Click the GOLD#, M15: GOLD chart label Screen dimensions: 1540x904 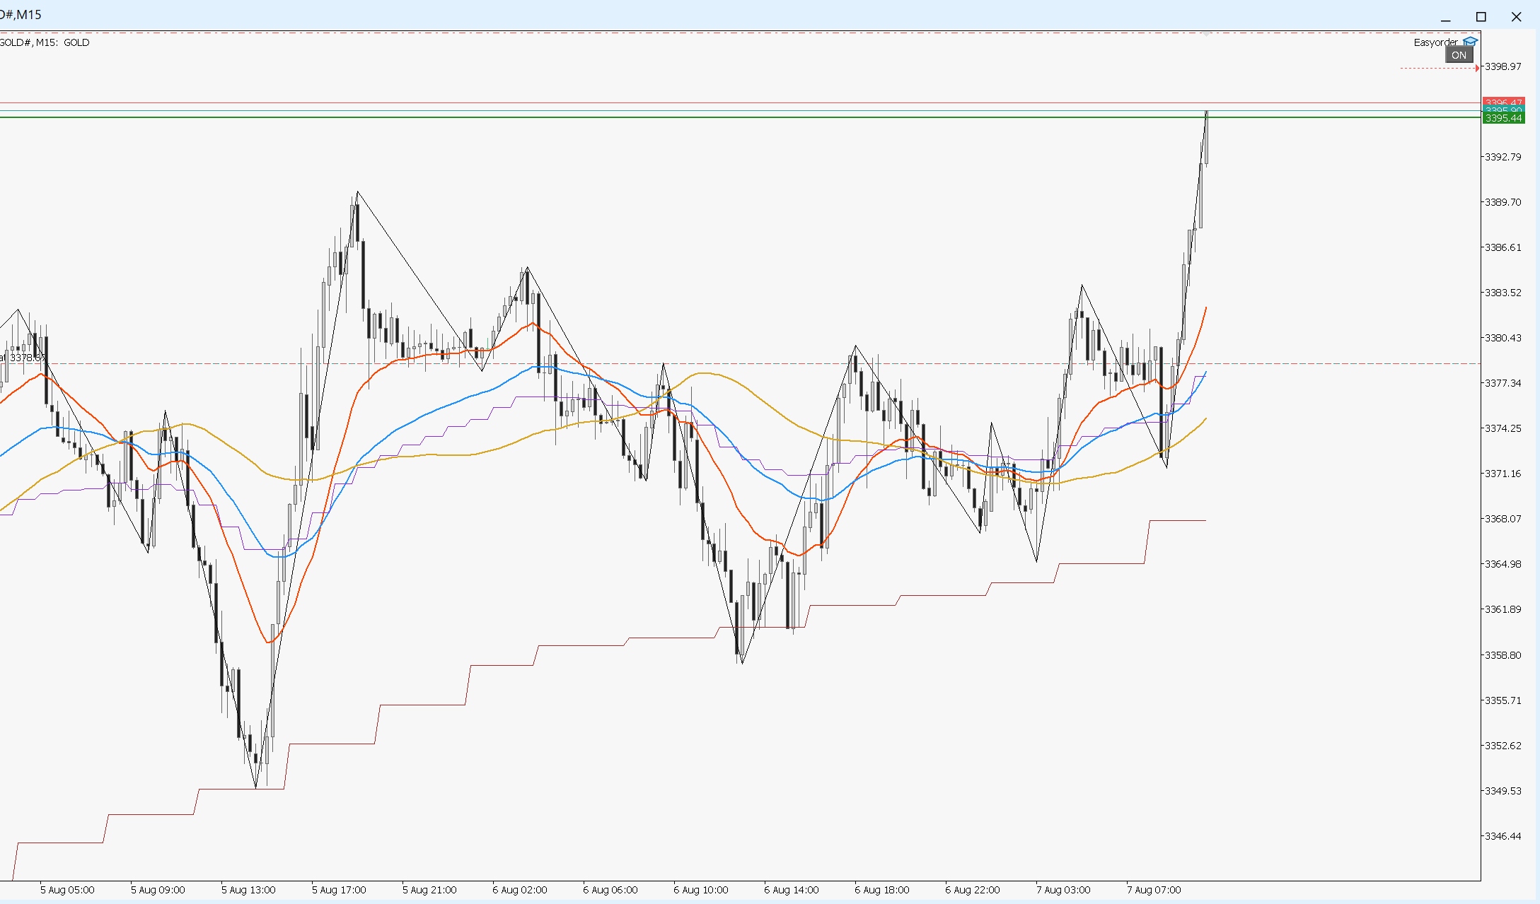(44, 42)
